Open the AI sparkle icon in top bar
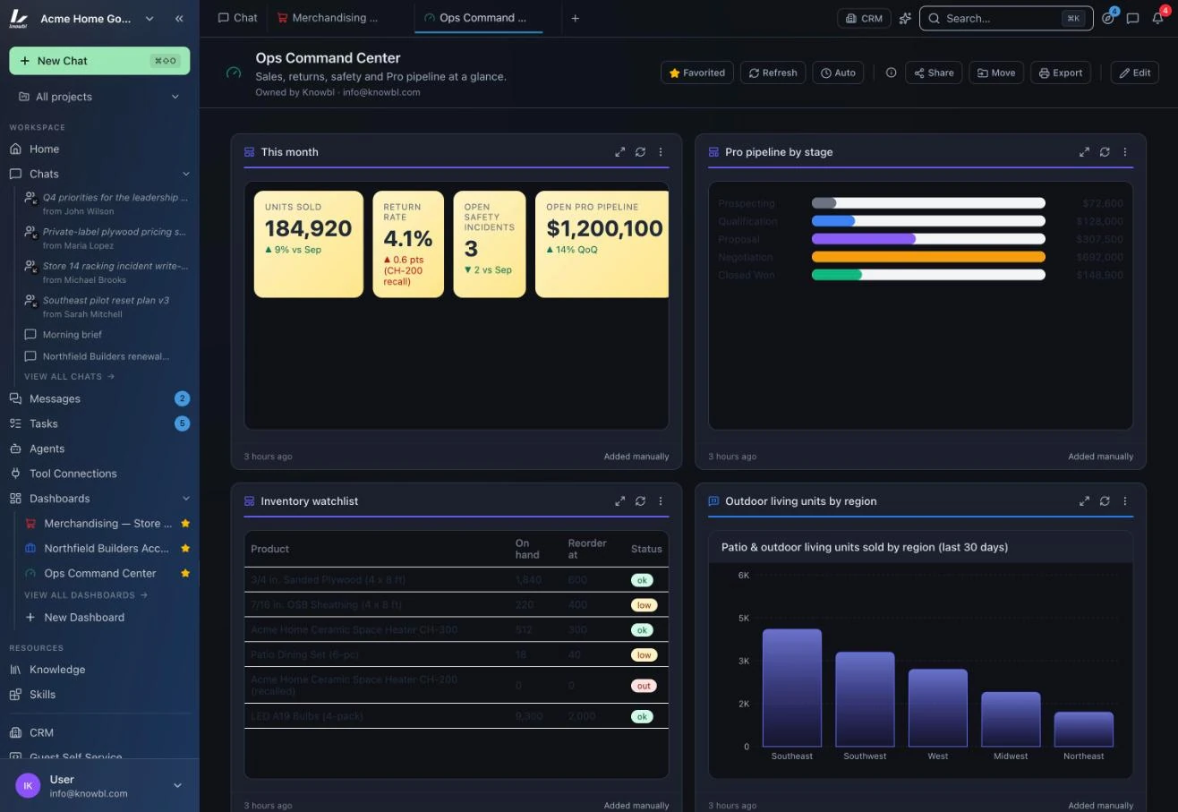This screenshot has width=1178, height=812. click(905, 18)
